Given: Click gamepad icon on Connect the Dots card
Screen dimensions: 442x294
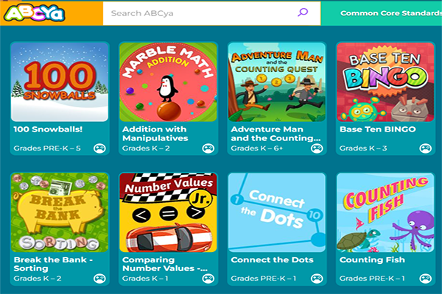Looking at the screenshot, I should click(317, 279).
